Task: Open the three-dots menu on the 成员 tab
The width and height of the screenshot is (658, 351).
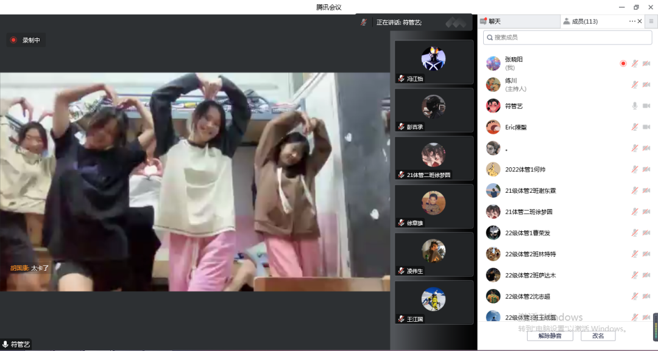Action: (x=632, y=21)
